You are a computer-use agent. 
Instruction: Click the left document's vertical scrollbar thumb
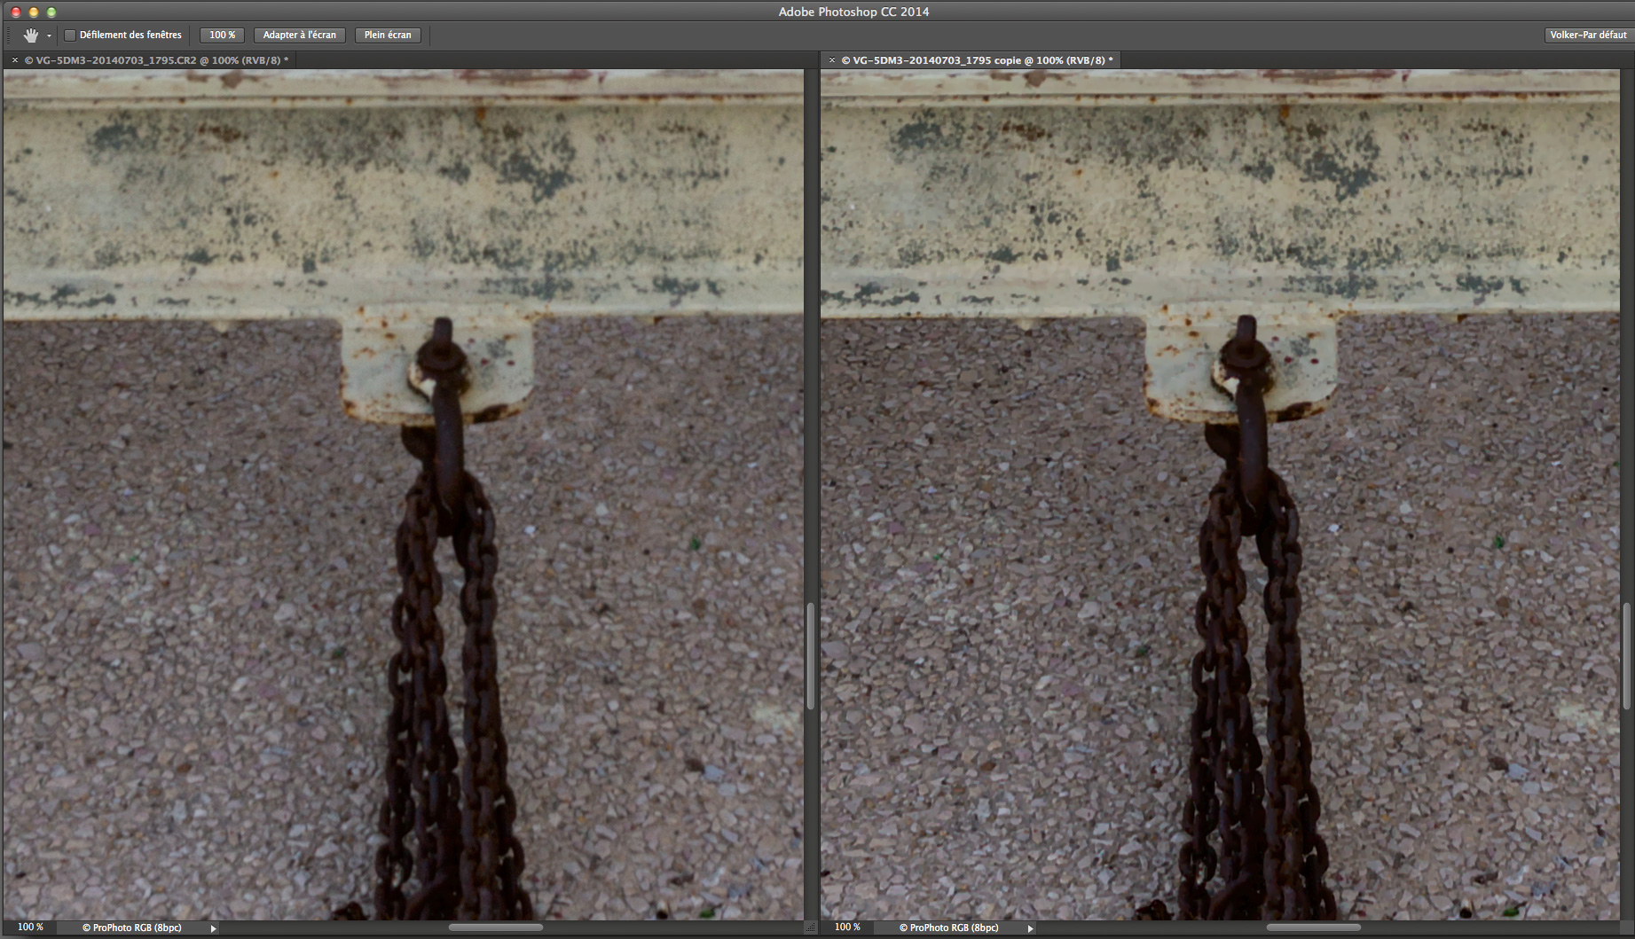810,656
